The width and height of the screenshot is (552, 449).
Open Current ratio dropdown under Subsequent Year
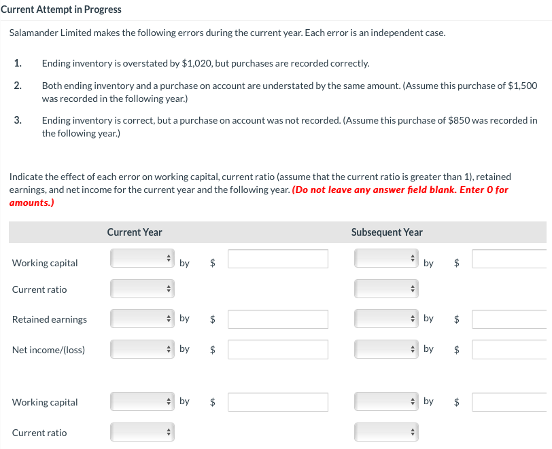tap(385, 288)
